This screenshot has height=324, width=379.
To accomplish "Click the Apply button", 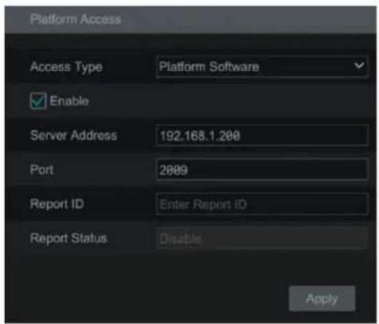I will click(x=322, y=298).
